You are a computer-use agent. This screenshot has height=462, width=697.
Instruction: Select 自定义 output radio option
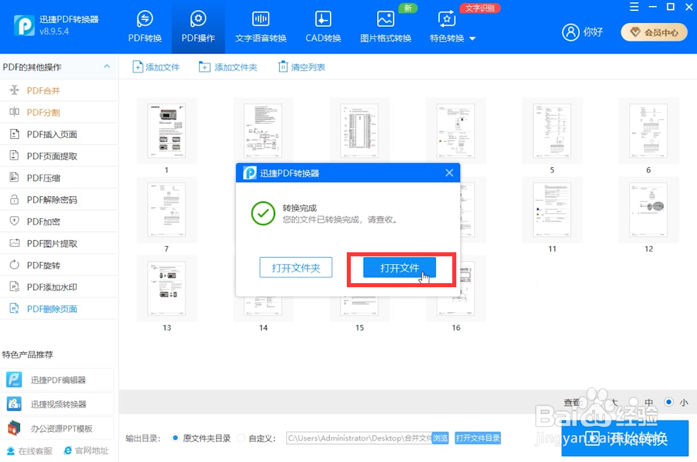click(x=241, y=438)
